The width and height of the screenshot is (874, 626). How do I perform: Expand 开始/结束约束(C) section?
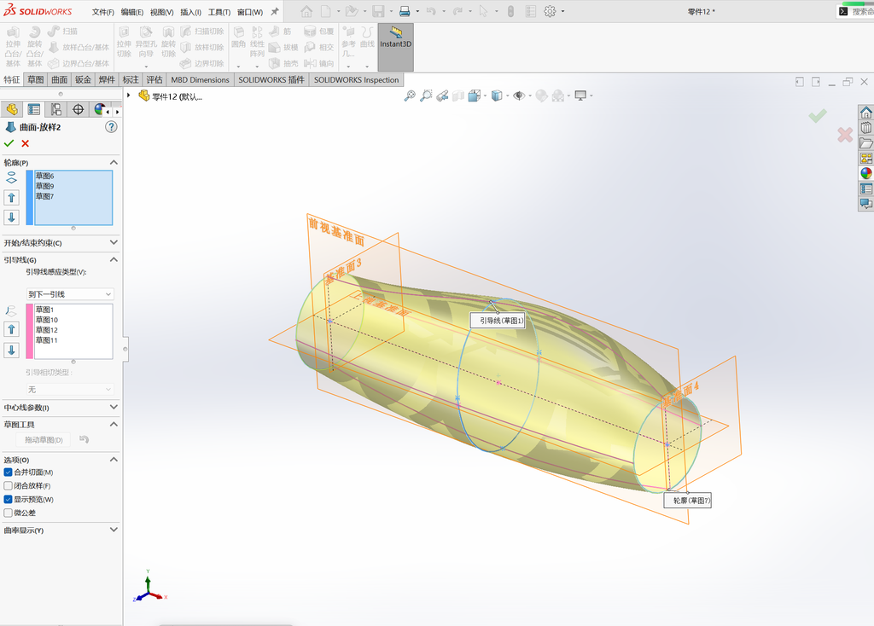pyautogui.click(x=114, y=242)
